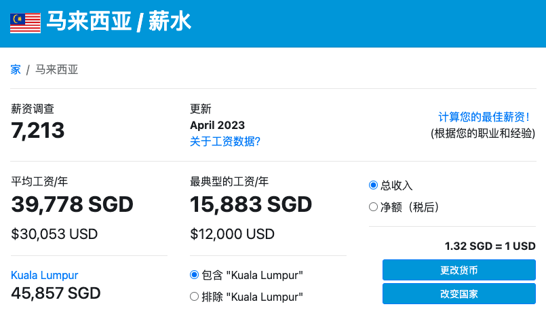Select the 净额(税后) radio option
The image size is (546, 313).
pos(373,206)
